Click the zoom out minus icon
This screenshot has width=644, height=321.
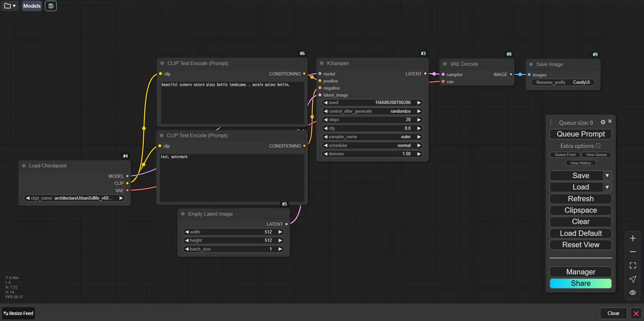pos(633,252)
